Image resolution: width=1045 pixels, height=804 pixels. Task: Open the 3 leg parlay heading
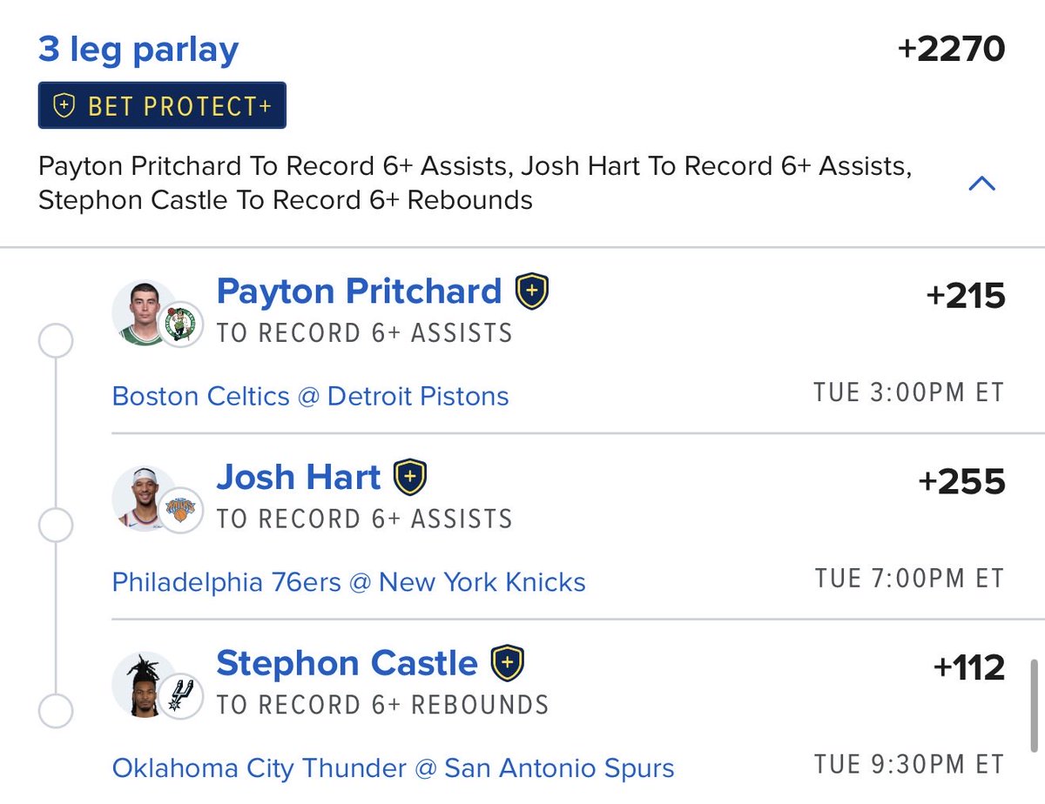point(138,50)
